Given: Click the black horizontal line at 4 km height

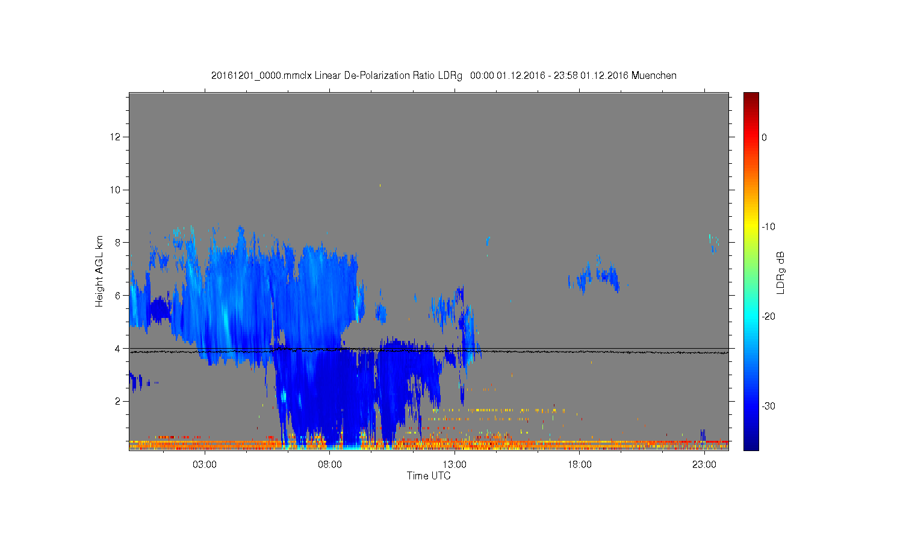Looking at the screenshot, I should 429,348.
